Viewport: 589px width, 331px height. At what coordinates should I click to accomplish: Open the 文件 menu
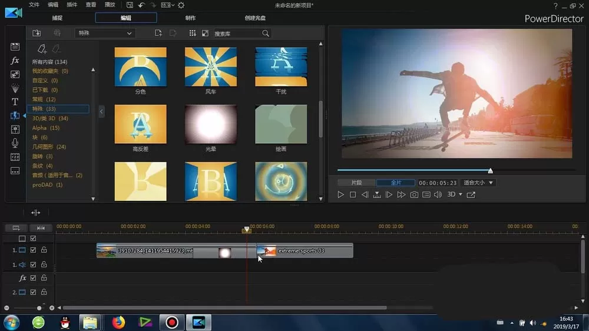tap(34, 5)
